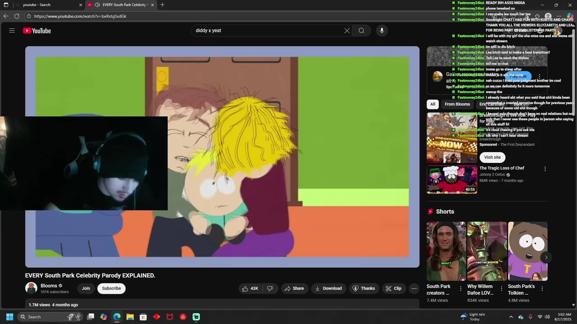
Task: Select the From Blooms filter chip
Action: [457, 104]
